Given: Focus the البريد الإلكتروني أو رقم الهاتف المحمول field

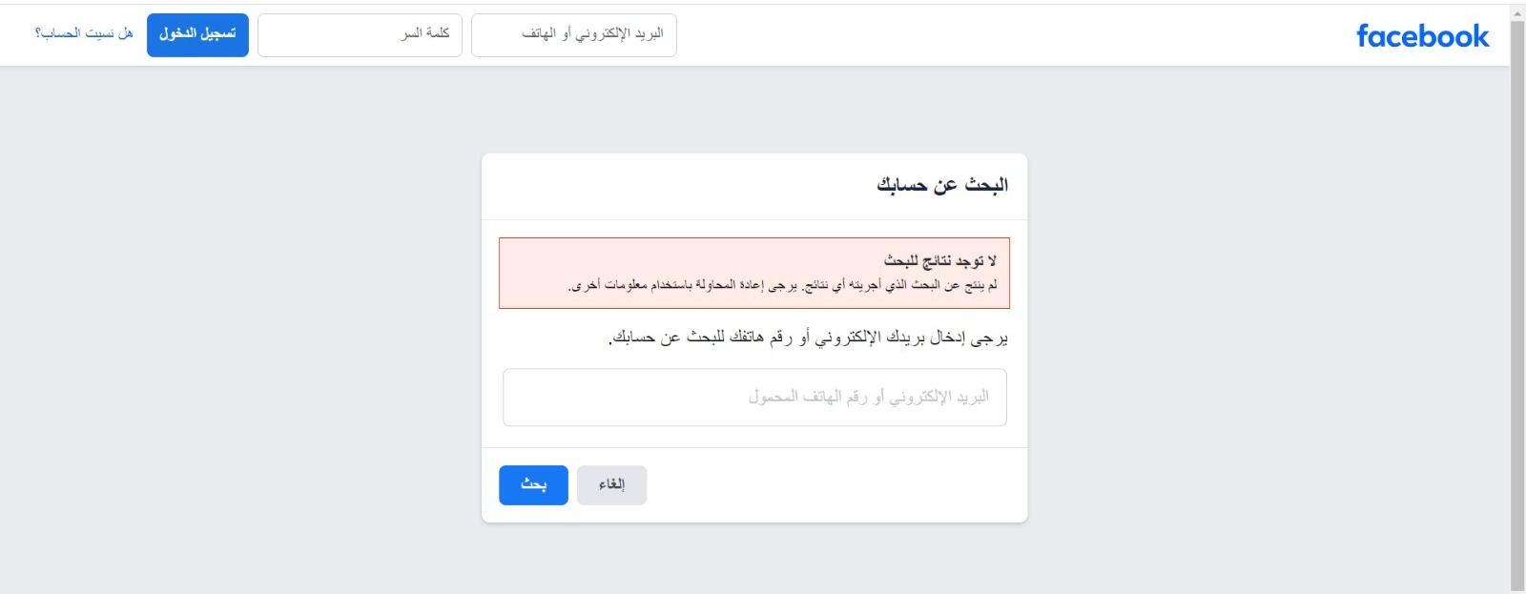Looking at the screenshot, I should click(754, 398).
